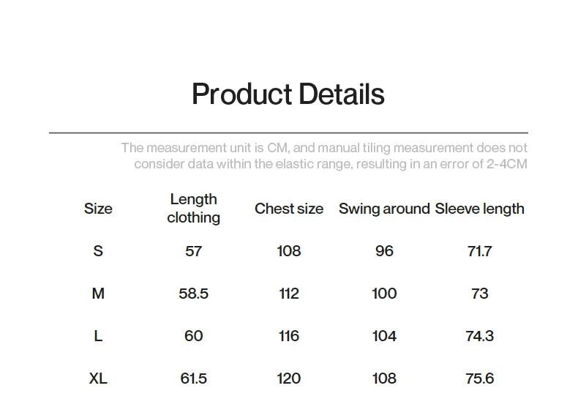Click the Chest size column header
The image size is (578, 399).
pos(288,209)
